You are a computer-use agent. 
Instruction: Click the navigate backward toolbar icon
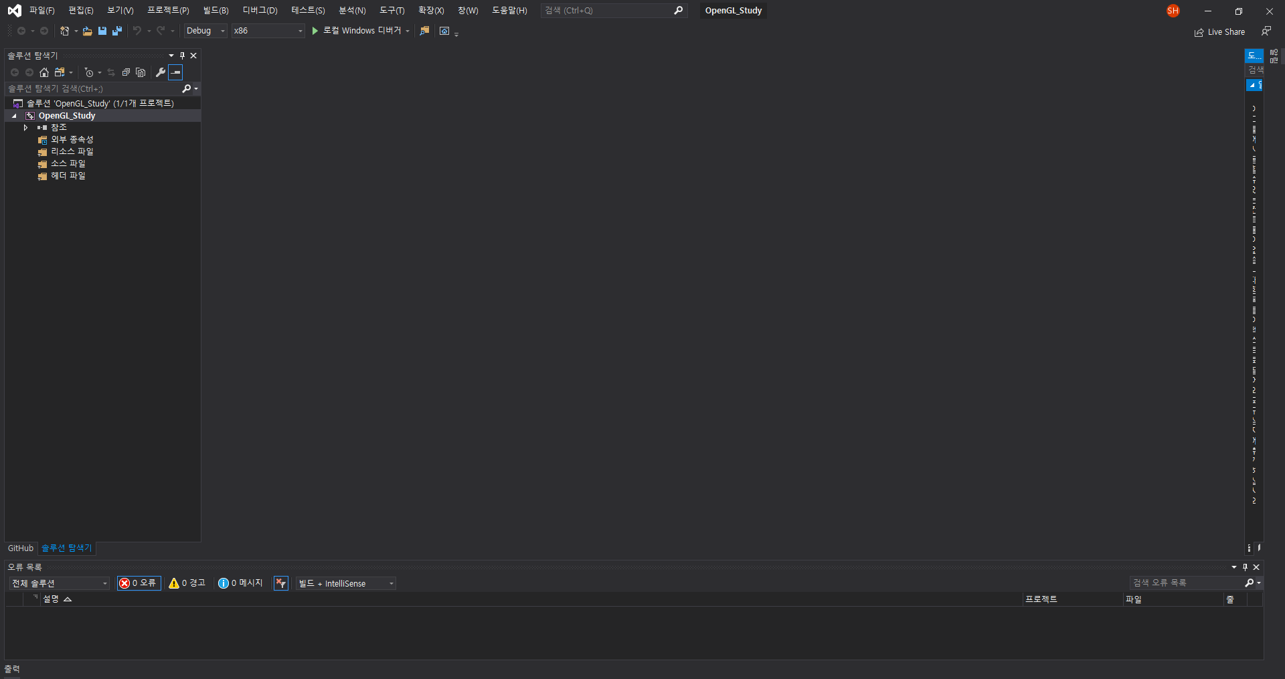(x=21, y=31)
